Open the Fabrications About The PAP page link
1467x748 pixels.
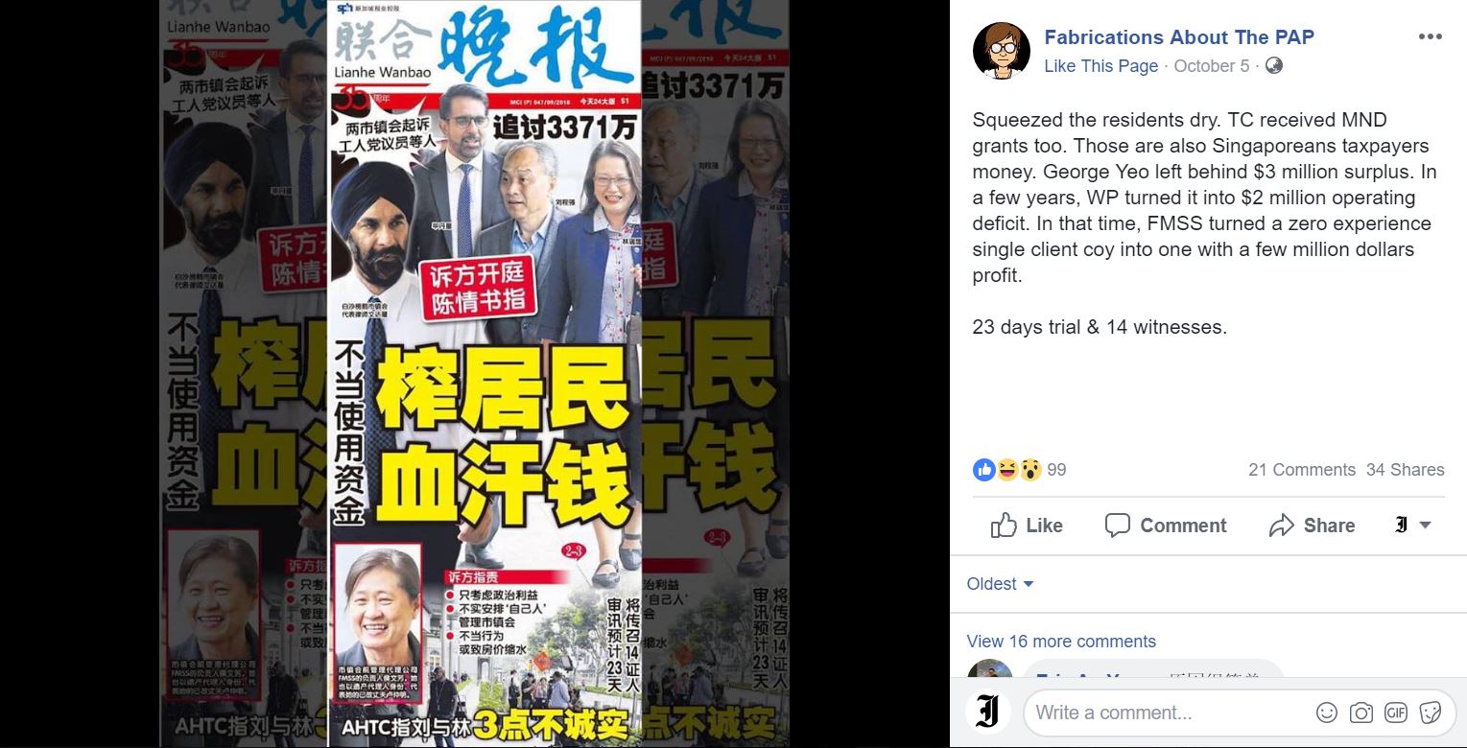(x=1179, y=37)
